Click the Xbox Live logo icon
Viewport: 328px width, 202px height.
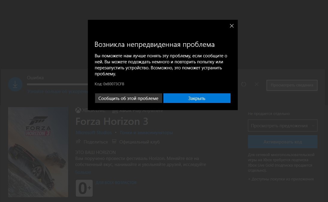click(x=78, y=110)
